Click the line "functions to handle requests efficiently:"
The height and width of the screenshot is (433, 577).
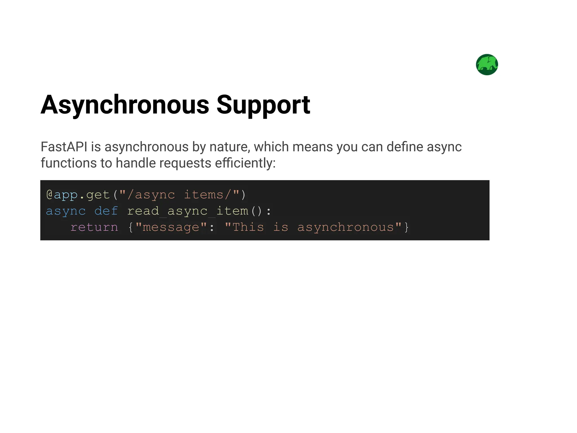coord(158,163)
